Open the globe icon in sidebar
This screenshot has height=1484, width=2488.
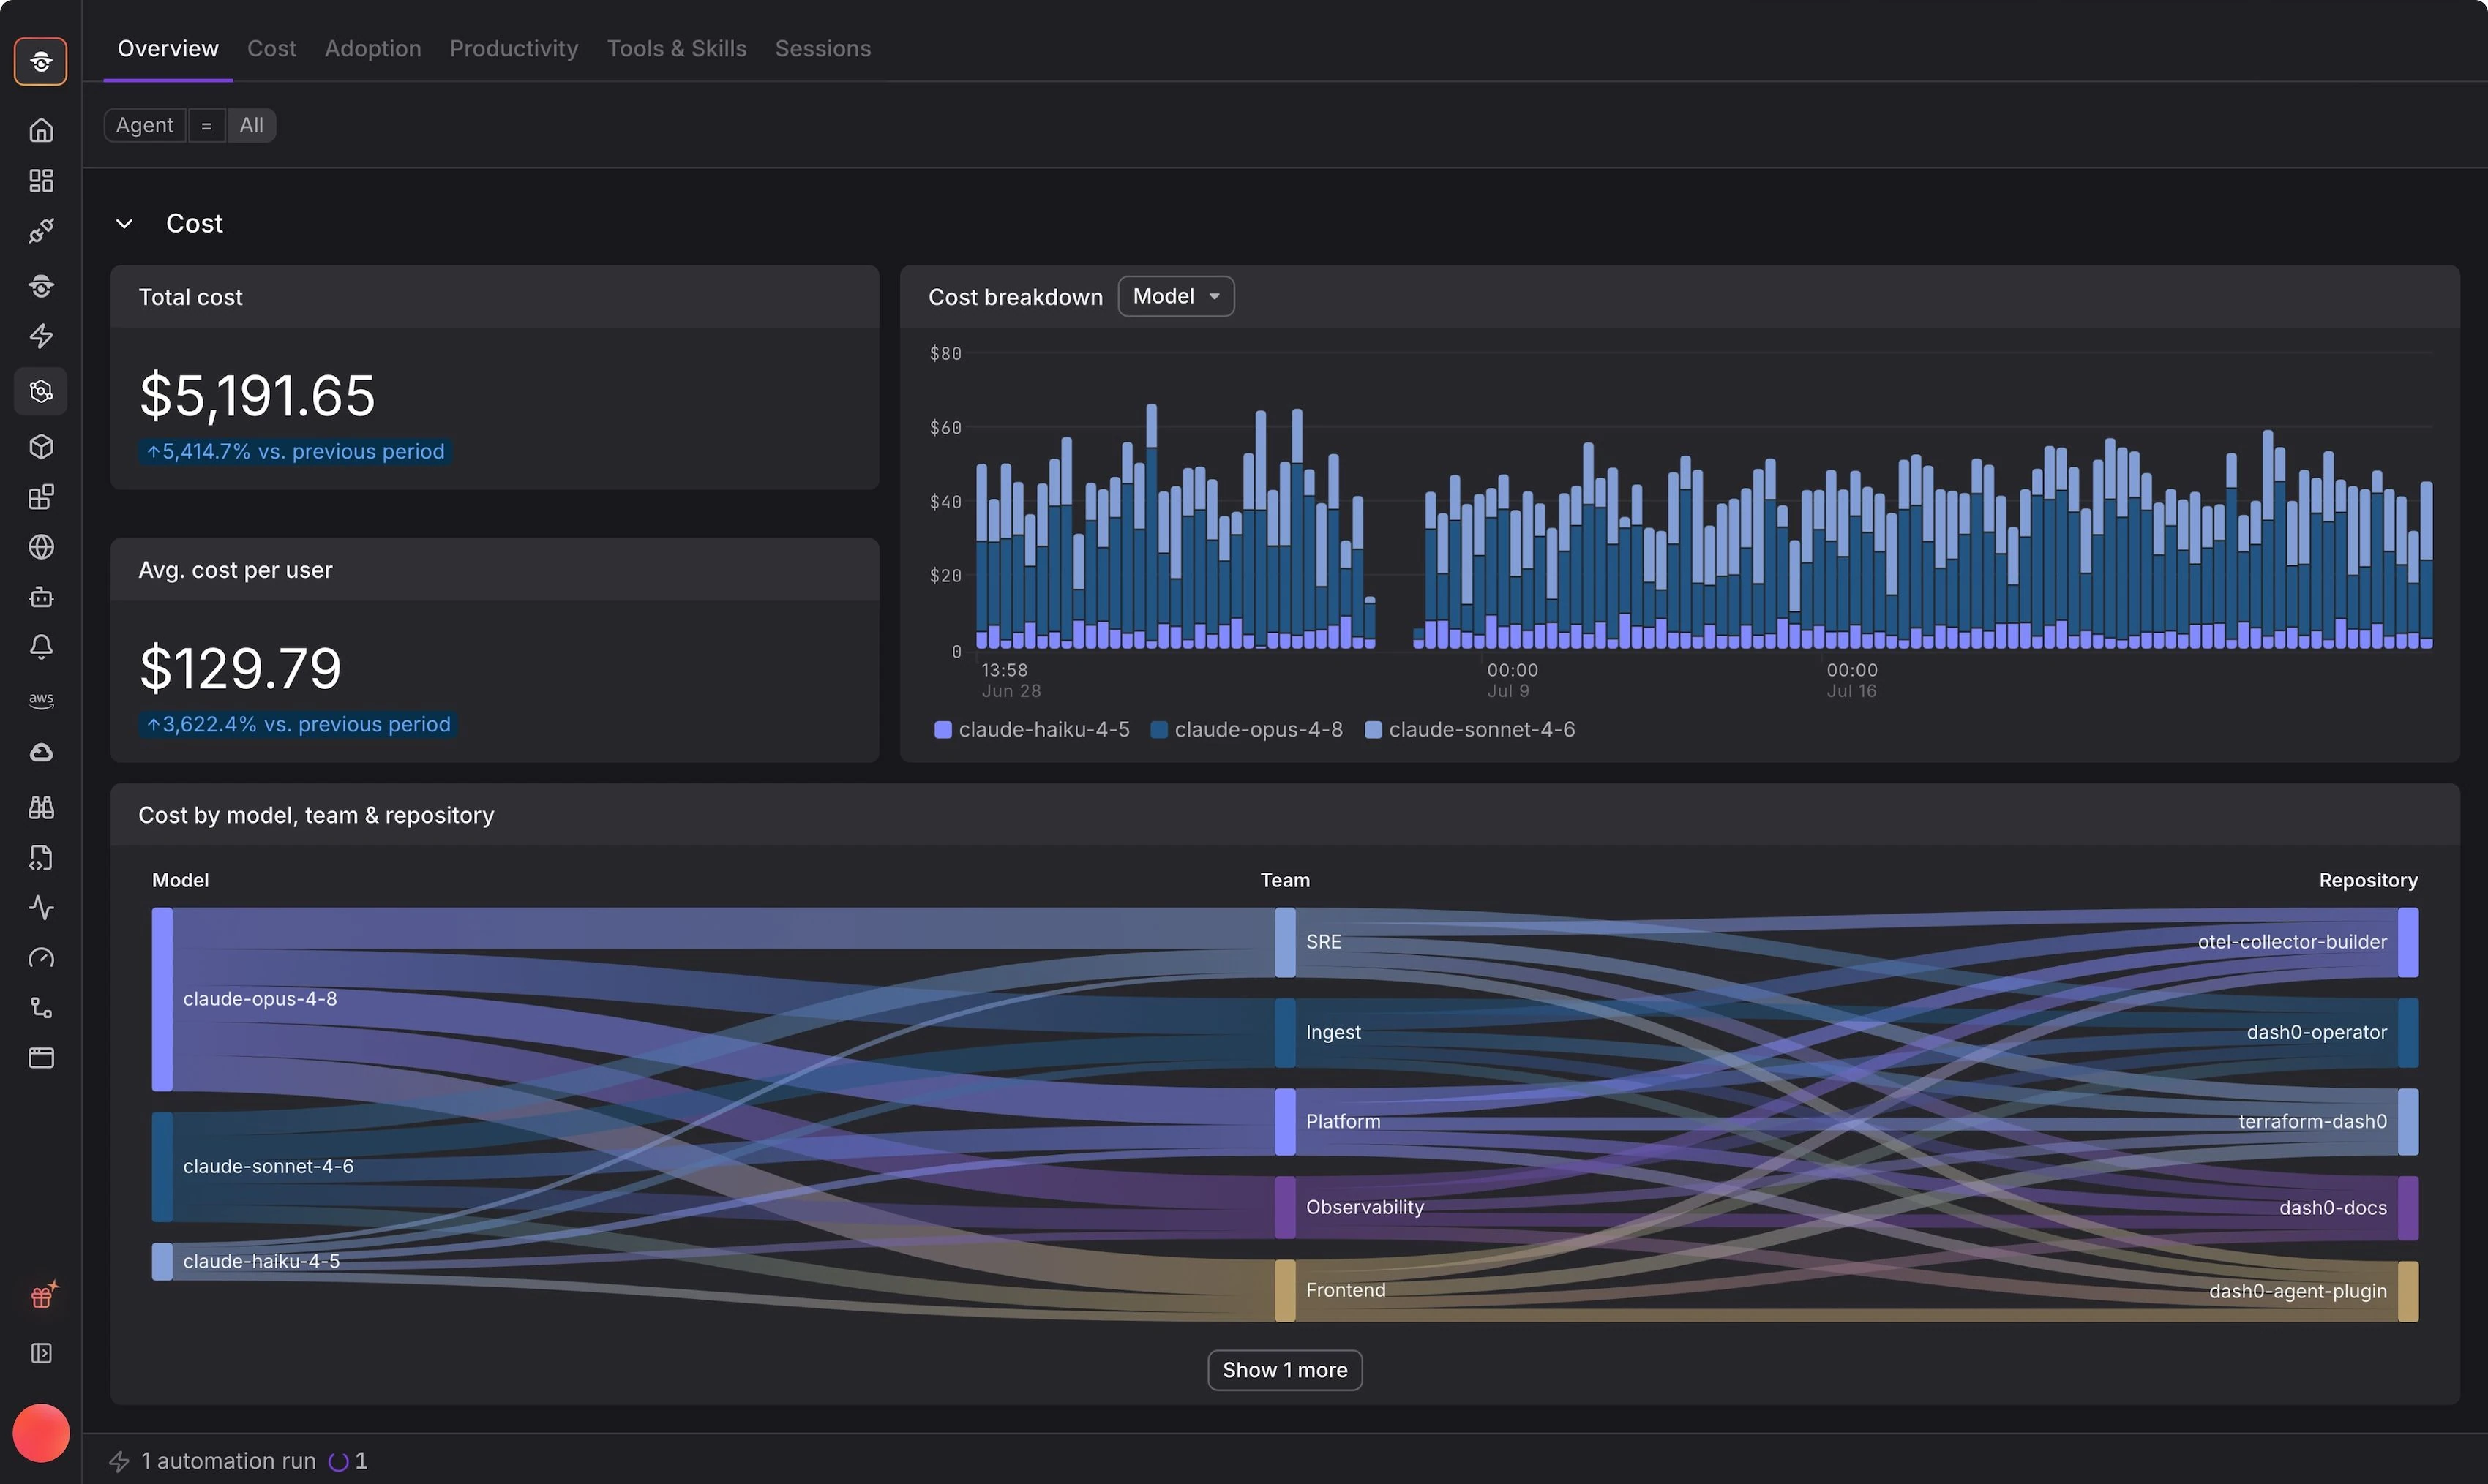tap(41, 547)
